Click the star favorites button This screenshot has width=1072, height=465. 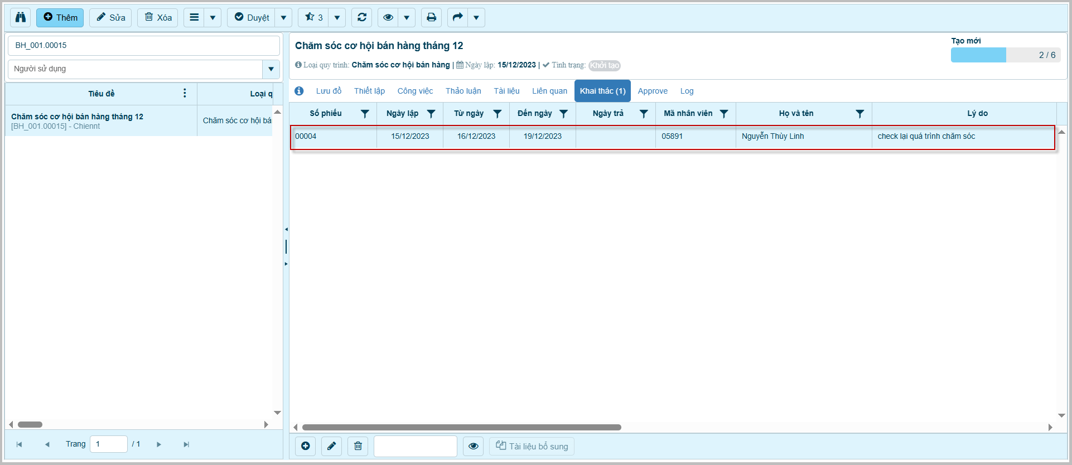pyautogui.click(x=313, y=17)
